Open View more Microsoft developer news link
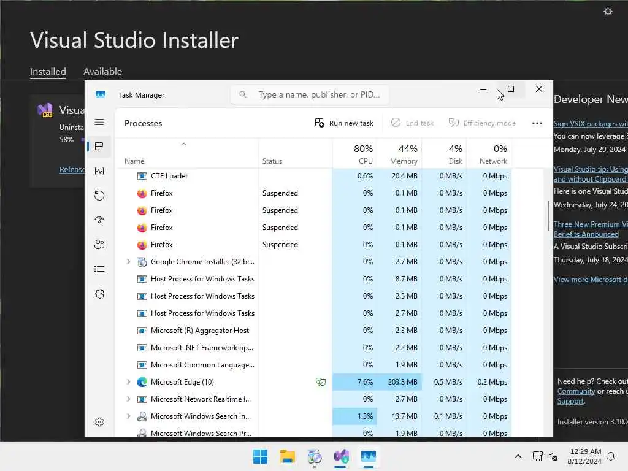This screenshot has height=471, width=628. 591,280
